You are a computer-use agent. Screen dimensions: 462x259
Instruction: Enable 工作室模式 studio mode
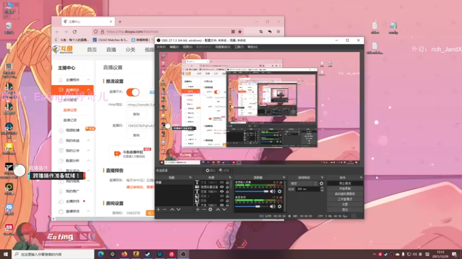point(345,199)
